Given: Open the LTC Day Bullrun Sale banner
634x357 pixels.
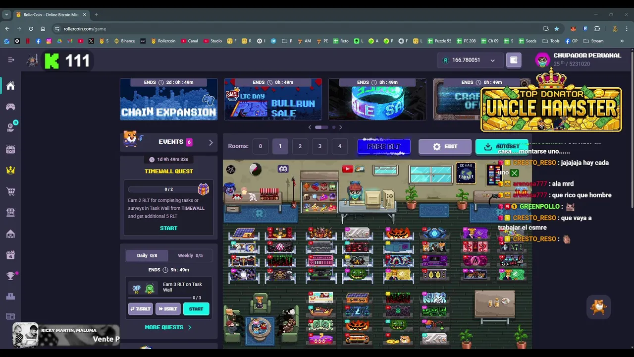Looking at the screenshot, I should pos(273,99).
